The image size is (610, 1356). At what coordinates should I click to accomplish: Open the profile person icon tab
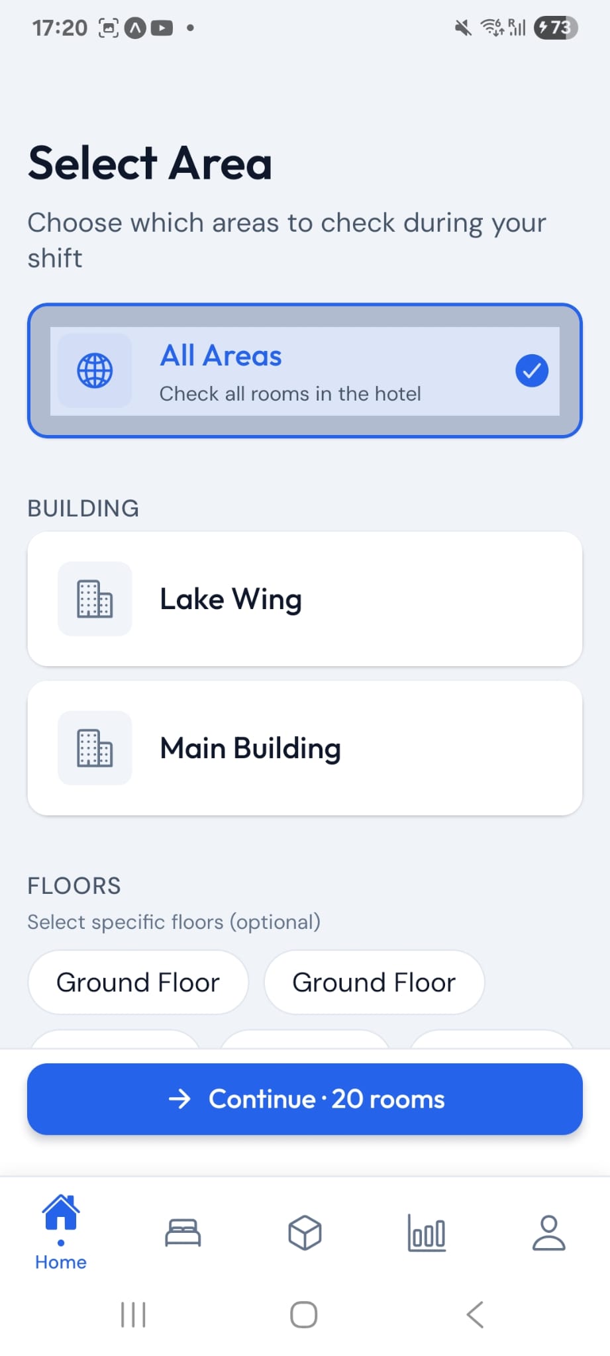[x=549, y=1233]
